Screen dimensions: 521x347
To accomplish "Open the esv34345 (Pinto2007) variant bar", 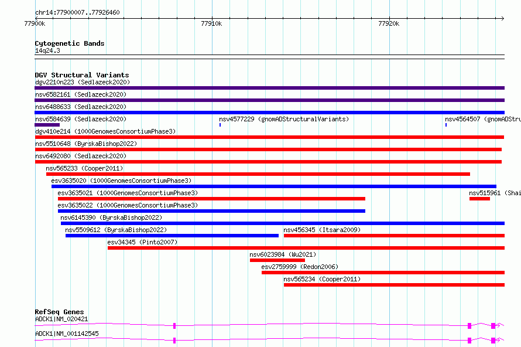I will (x=306, y=248).
